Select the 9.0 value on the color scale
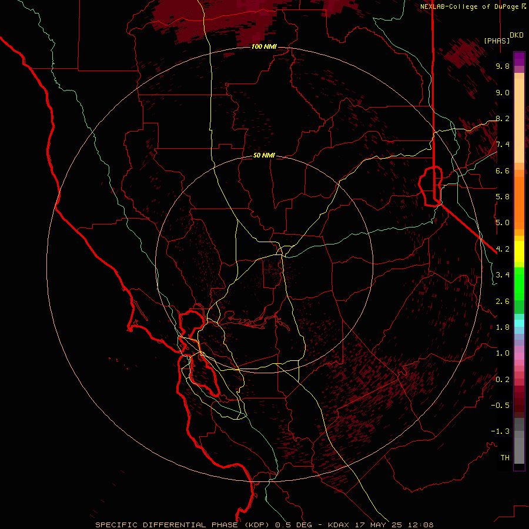 point(503,92)
